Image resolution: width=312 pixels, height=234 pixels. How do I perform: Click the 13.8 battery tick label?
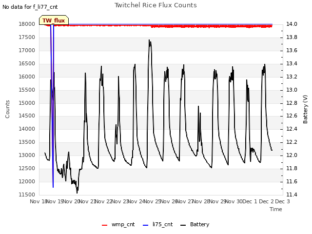click(x=292, y=38)
